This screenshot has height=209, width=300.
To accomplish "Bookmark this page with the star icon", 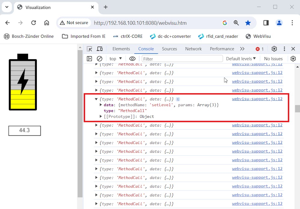I will (x=248, y=23).
